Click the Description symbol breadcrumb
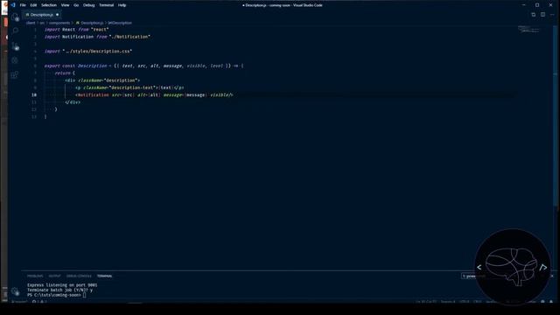The image size is (560, 315). (x=120, y=23)
